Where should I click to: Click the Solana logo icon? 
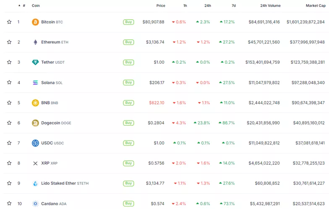(x=35, y=83)
